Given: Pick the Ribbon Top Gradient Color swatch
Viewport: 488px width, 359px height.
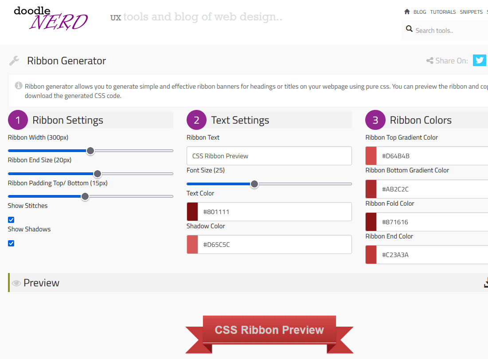Looking at the screenshot, I should coord(371,156).
